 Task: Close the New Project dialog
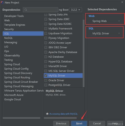pos(122,2)
